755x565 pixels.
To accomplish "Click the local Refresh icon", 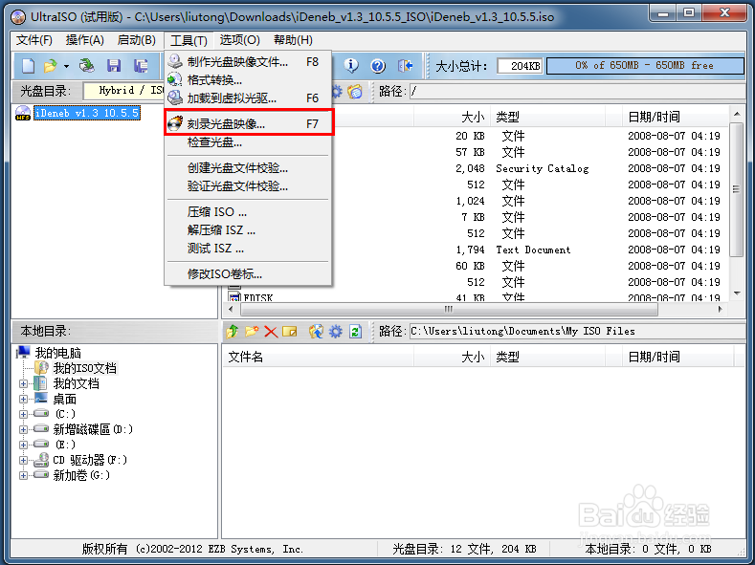I will 355,332.
